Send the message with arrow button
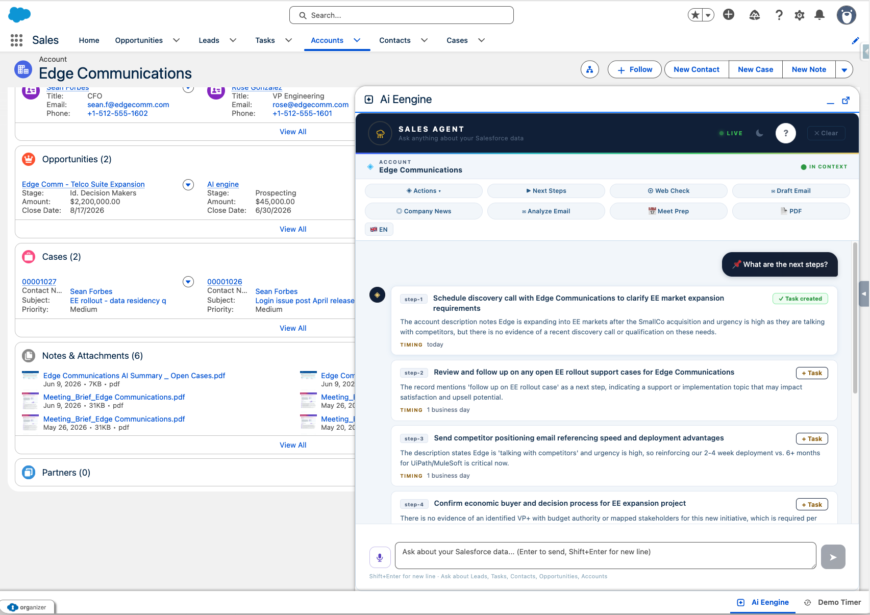 point(833,557)
